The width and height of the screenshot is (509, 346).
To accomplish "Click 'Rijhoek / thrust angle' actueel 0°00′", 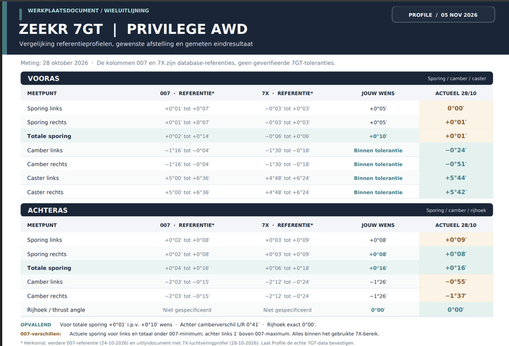I will [456, 310].
